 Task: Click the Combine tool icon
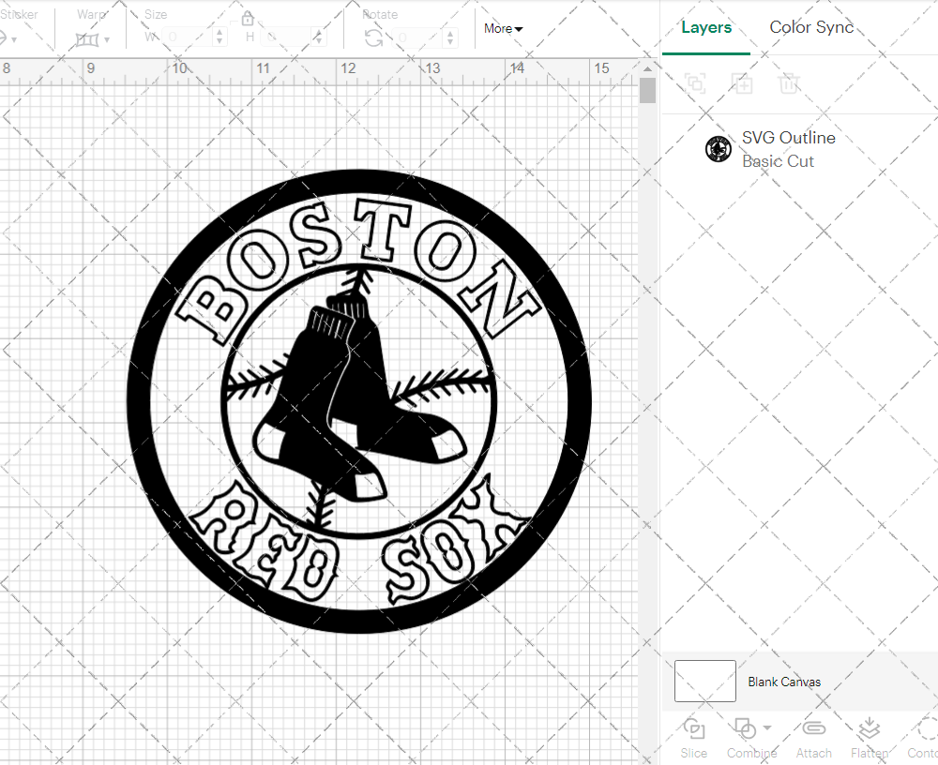coord(746,729)
